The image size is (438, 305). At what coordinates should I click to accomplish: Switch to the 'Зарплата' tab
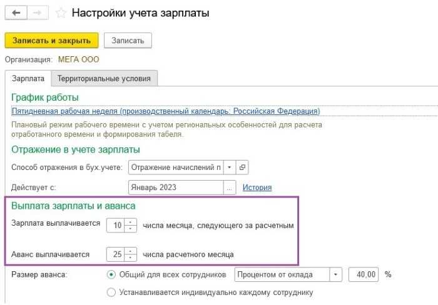click(28, 78)
